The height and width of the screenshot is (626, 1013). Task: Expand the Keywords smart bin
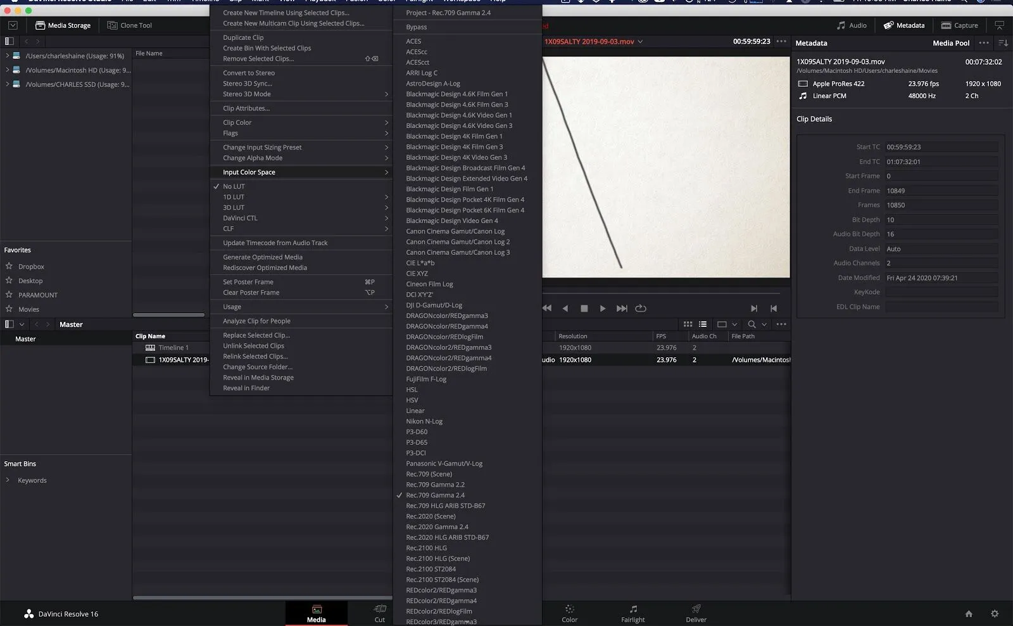(x=8, y=480)
